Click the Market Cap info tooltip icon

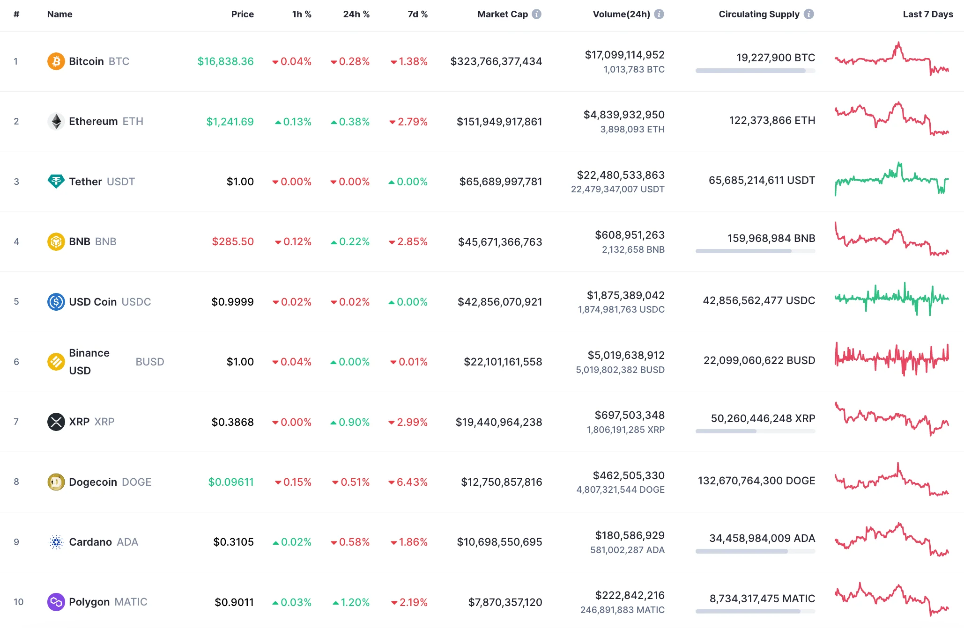point(536,14)
